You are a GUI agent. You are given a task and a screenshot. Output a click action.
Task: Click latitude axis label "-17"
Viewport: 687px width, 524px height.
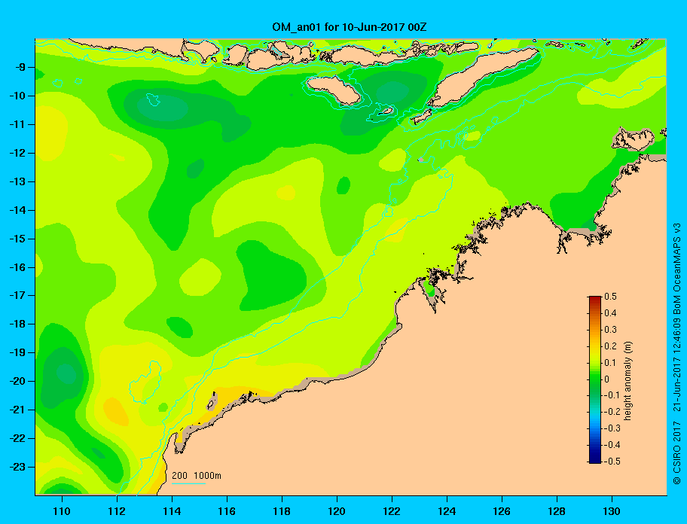17,295
